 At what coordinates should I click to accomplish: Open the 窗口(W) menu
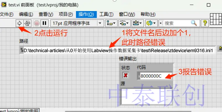pyautogui.click(x=127, y=14)
